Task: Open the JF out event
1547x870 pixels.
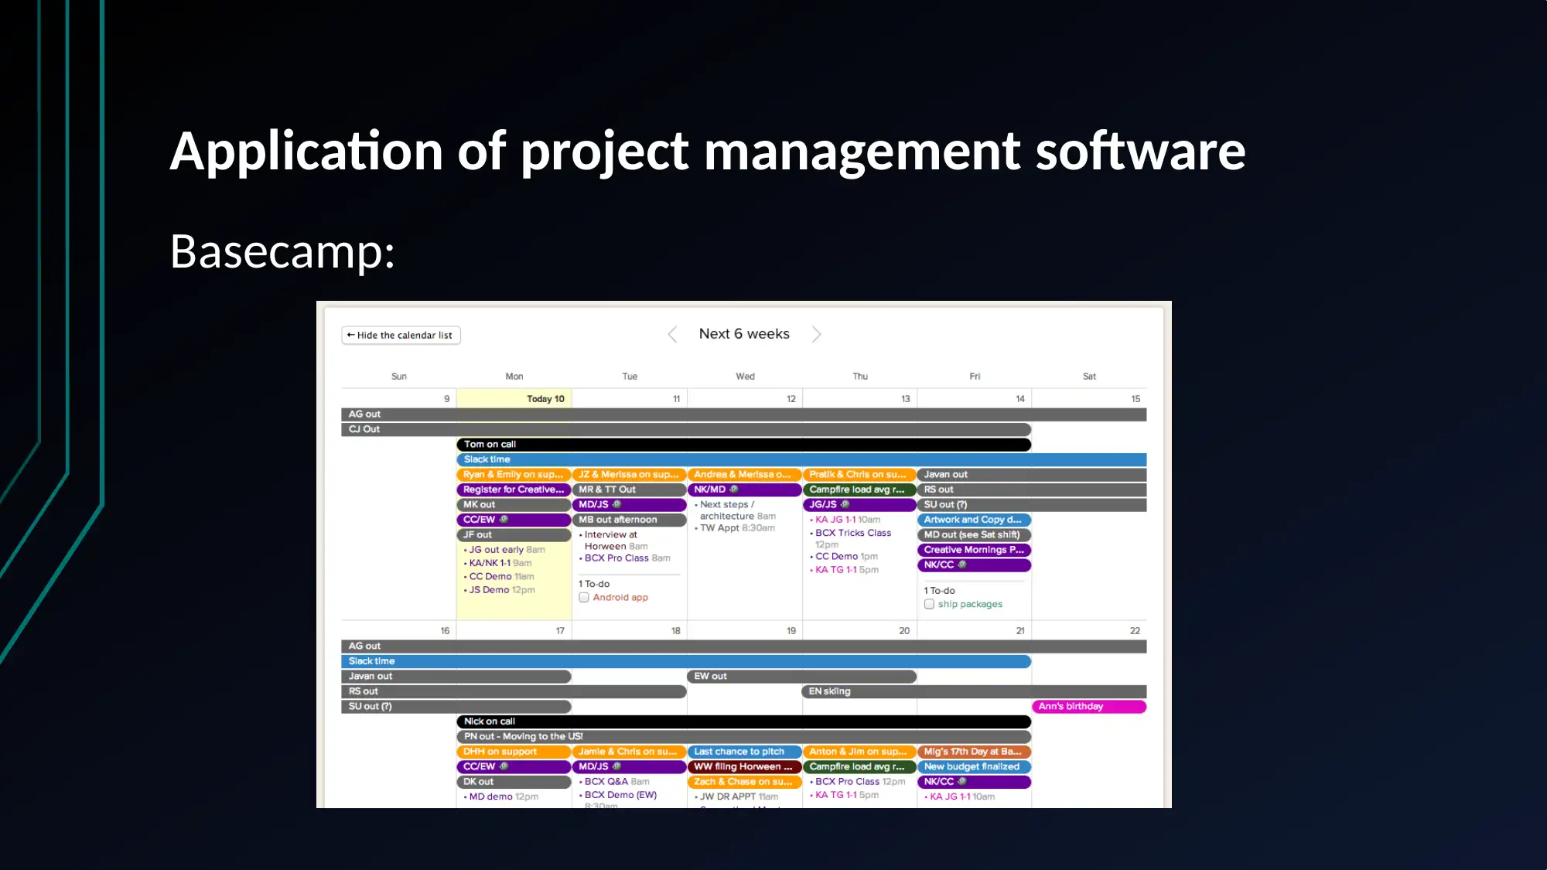Action: click(514, 534)
